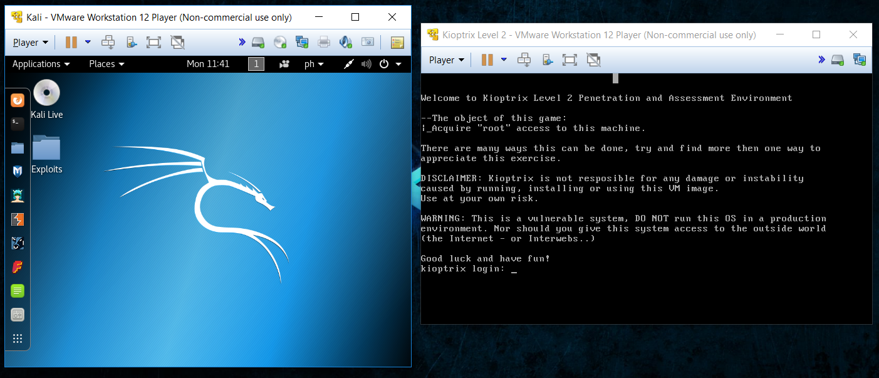Enter full screen mode in the Kali VM toolbar

pos(153,42)
